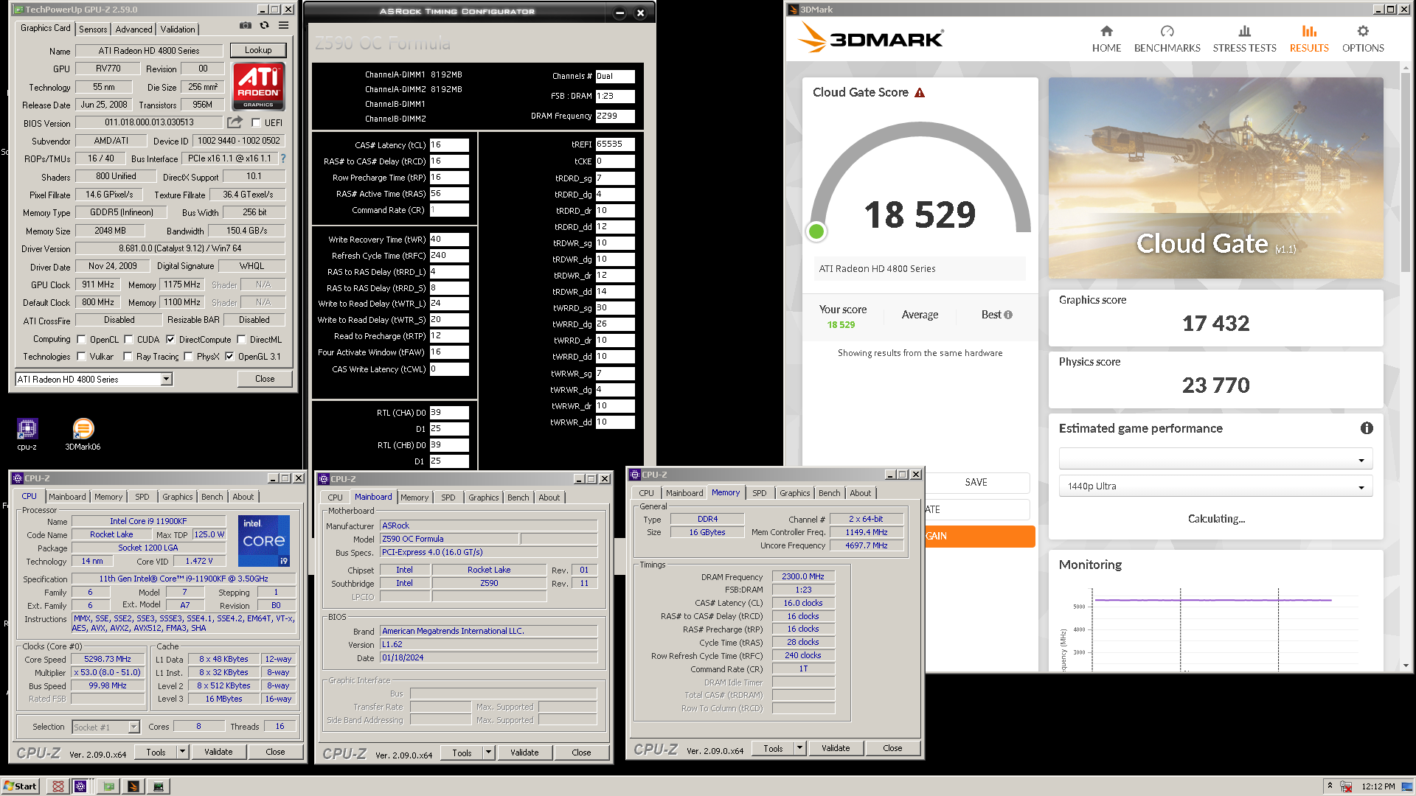
Task: Toggle the UEFI checkbox in GPU-Z
Action: point(256,123)
